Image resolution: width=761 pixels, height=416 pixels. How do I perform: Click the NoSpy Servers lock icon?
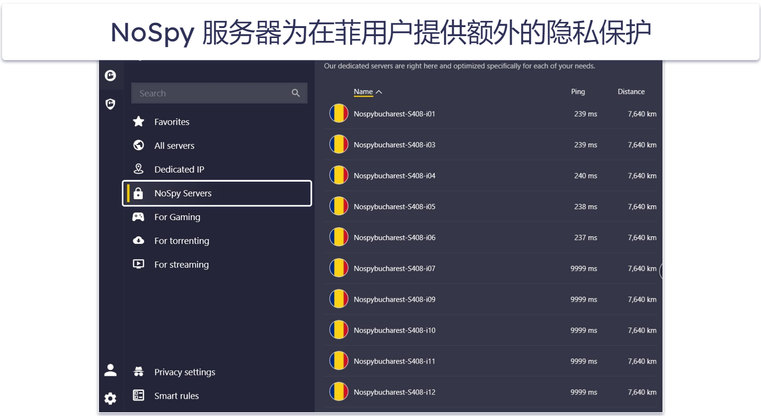tap(138, 193)
